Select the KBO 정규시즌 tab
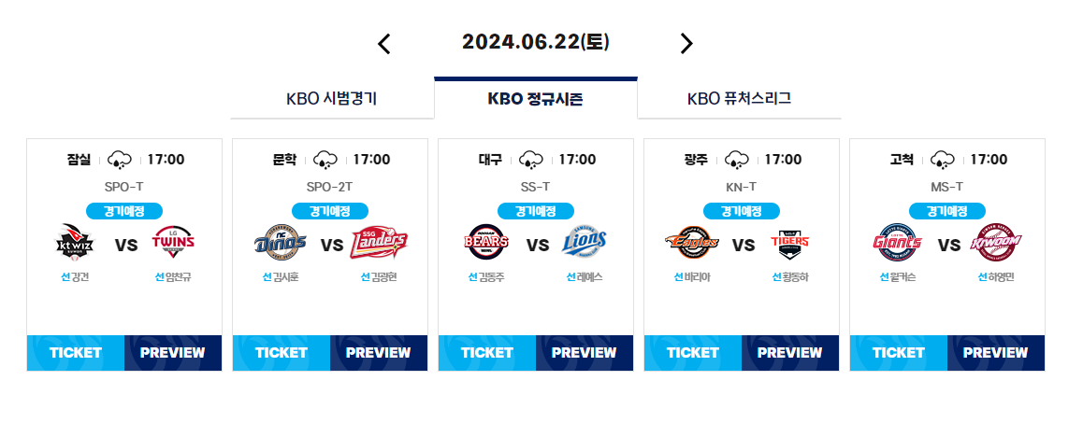This screenshot has width=1083, height=423. pos(535,99)
